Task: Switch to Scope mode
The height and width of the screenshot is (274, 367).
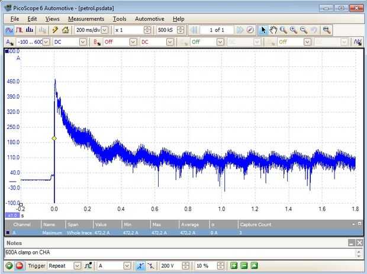Action: [9, 30]
